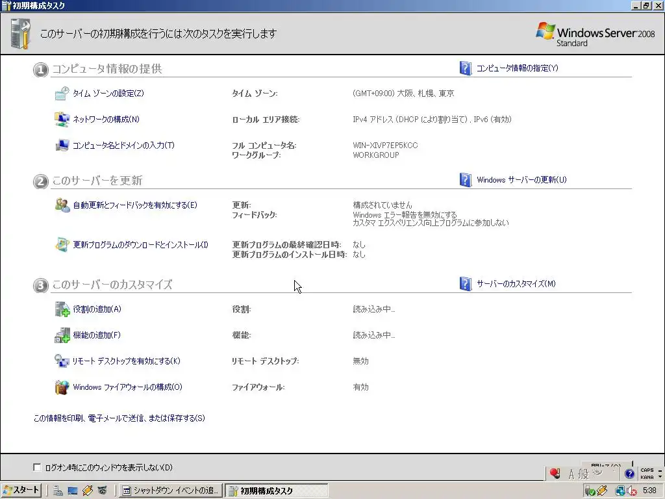665x499 pixels.
Task: Click the lightning bolt quick launch icon
Action: [x=88, y=491]
